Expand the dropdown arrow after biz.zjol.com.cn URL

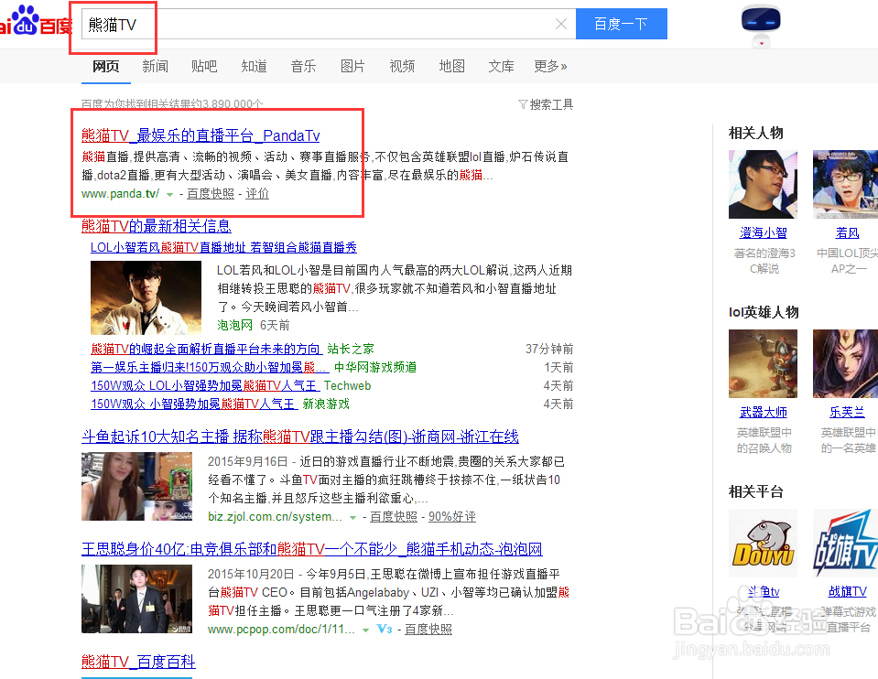point(352,518)
